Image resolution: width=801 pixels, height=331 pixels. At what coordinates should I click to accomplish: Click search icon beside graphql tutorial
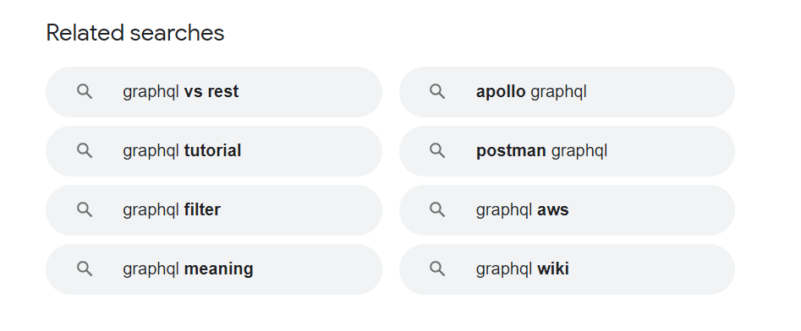tap(85, 151)
